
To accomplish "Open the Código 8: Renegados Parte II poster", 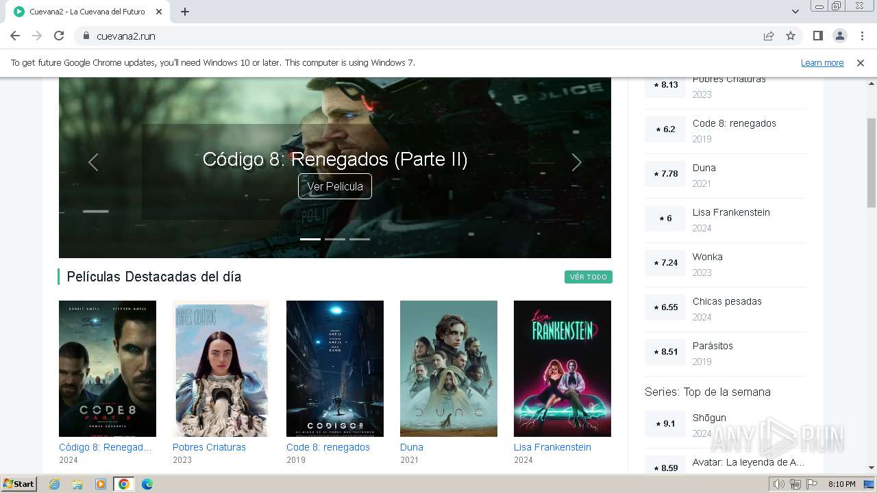I will coord(108,368).
